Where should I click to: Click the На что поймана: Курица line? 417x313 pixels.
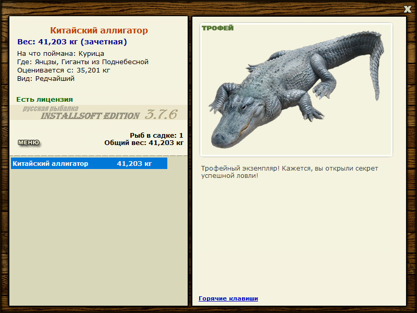(x=60, y=54)
